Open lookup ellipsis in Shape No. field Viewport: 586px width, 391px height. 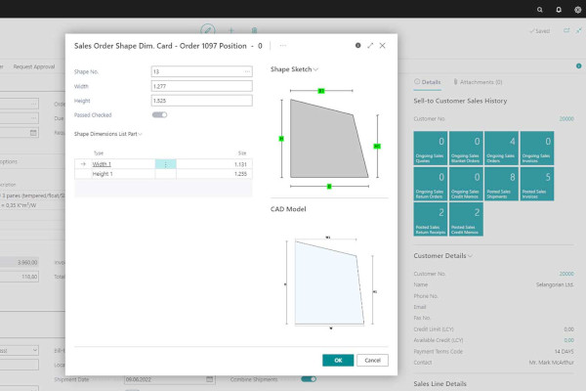pyautogui.click(x=247, y=71)
